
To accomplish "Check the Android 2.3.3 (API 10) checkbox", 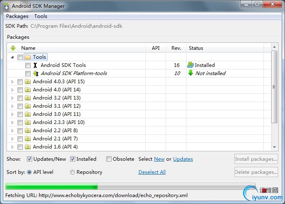I will 20,122.
